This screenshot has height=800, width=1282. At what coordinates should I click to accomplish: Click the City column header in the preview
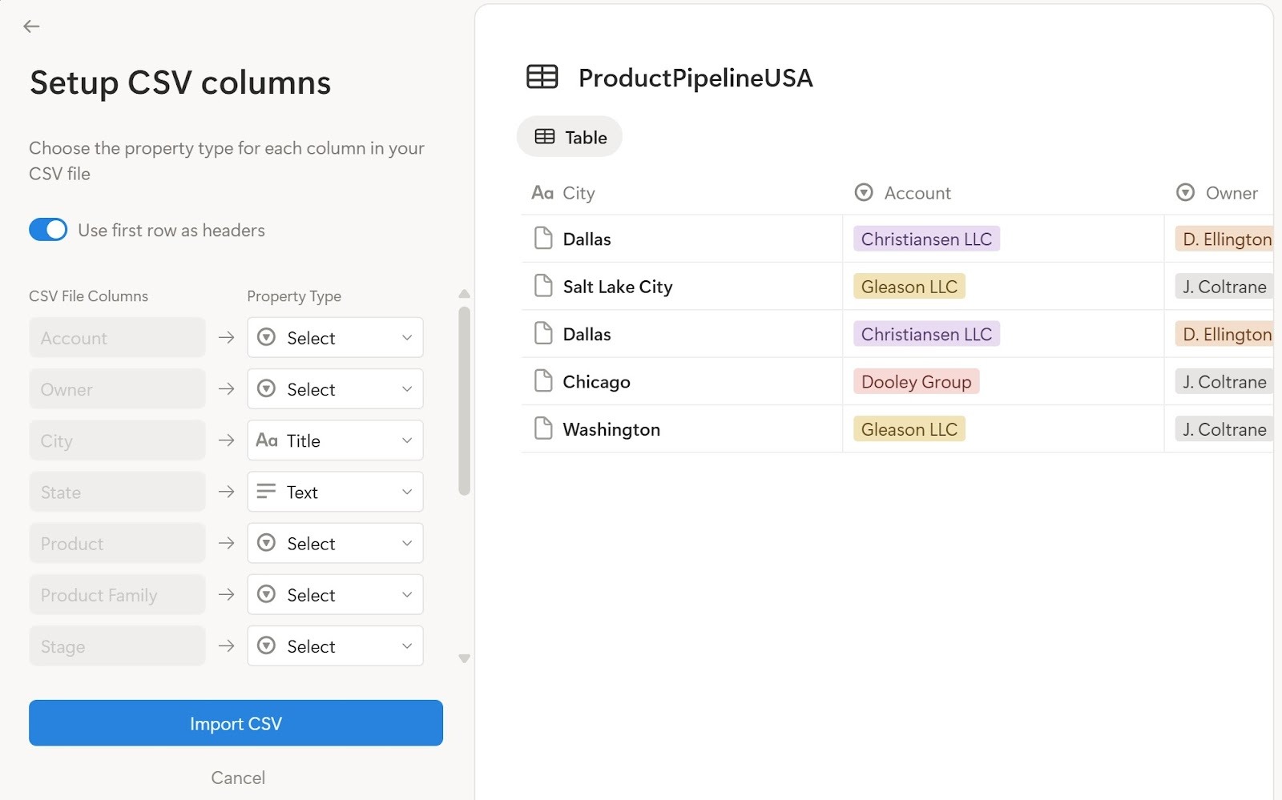click(x=563, y=193)
